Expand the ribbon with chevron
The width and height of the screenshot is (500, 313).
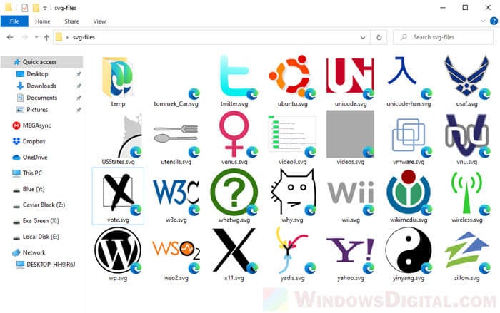click(x=483, y=21)
